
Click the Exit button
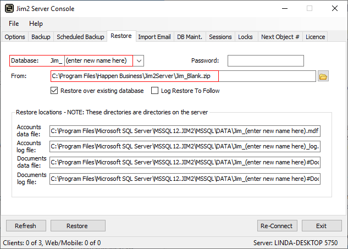coord(322,226)
